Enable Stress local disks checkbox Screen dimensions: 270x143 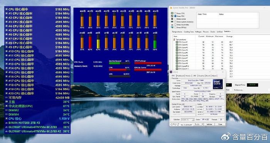175,25
